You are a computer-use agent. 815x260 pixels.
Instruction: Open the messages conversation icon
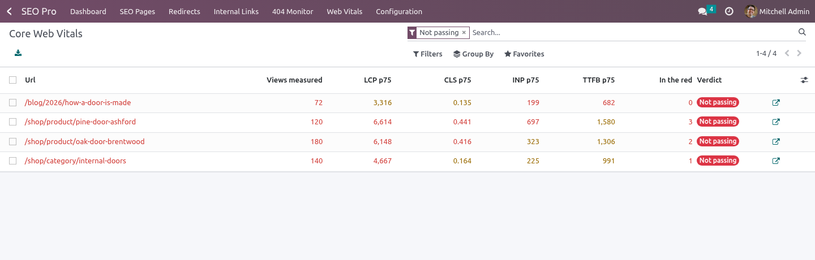coord(702,11)
